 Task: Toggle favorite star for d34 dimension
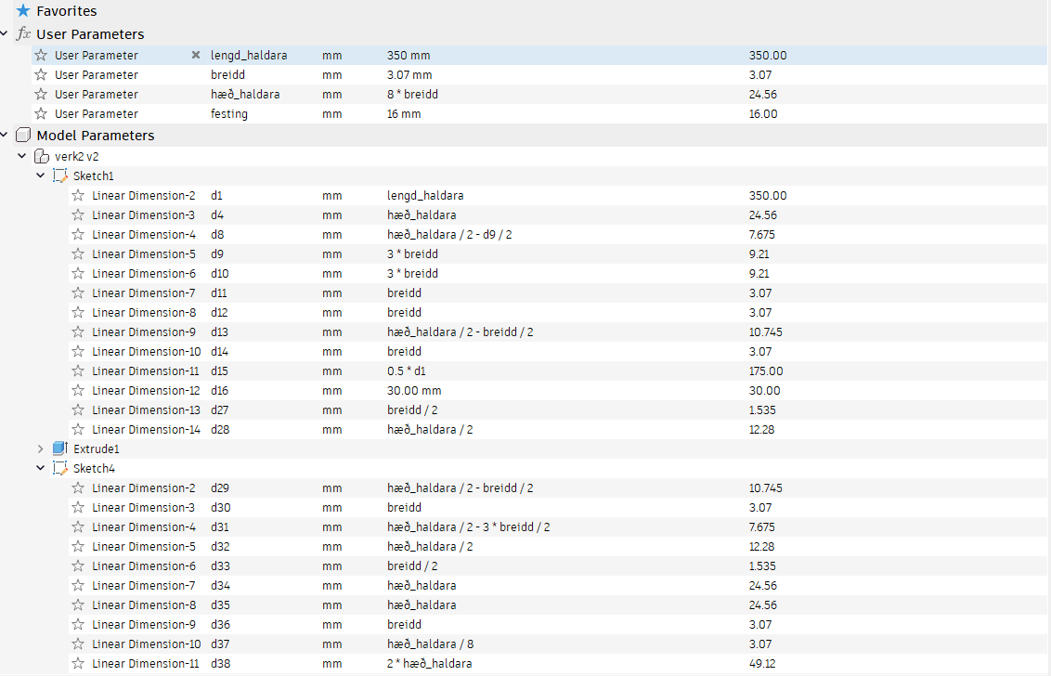[x=78, y=585]
